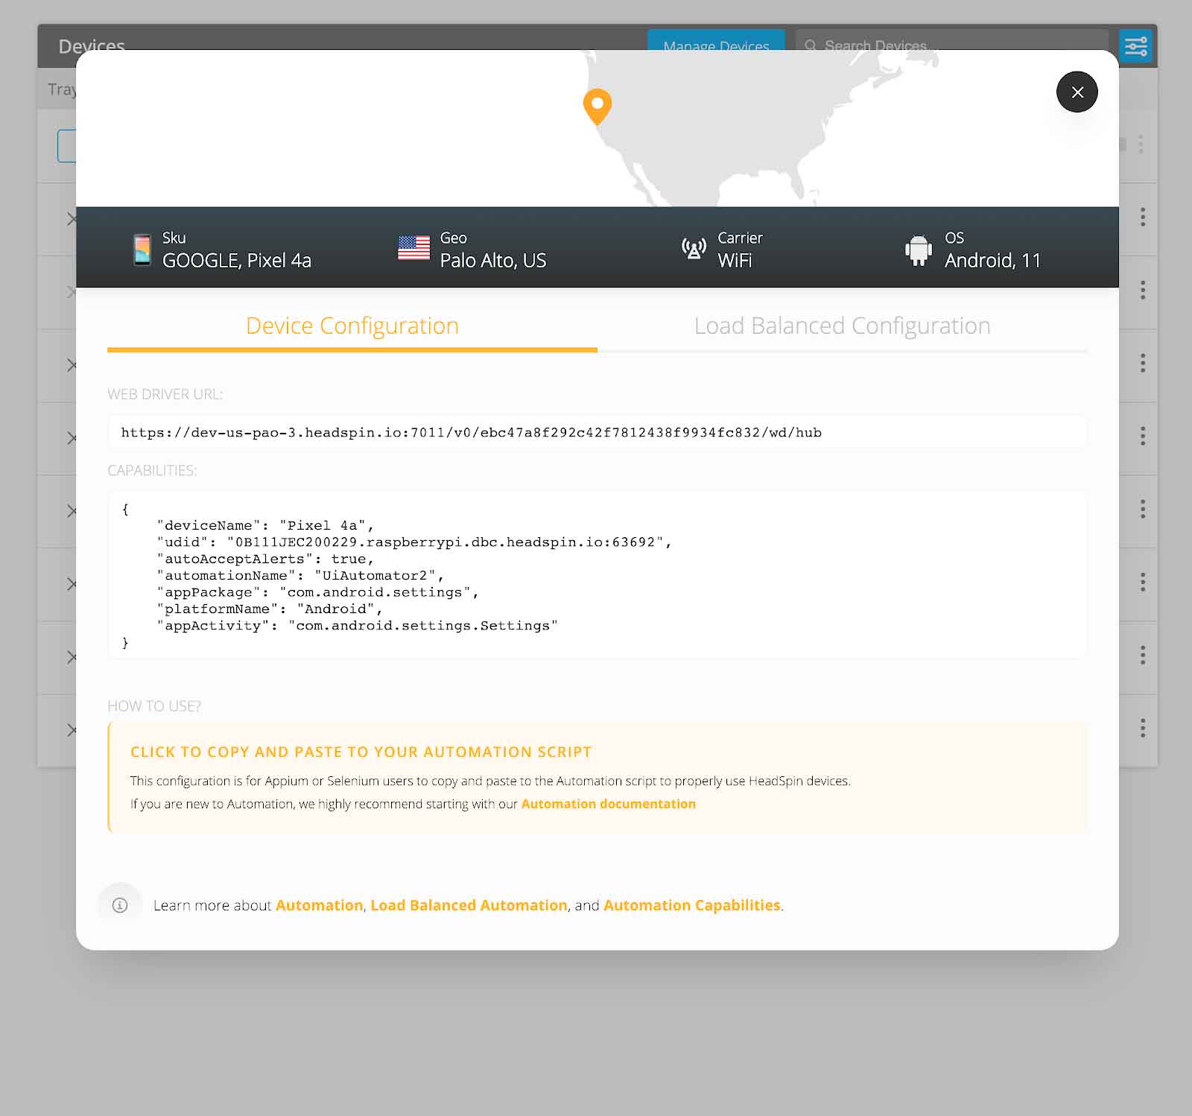
Task: Click the phone icon beside Sku
Action: (x=142, y=250)
